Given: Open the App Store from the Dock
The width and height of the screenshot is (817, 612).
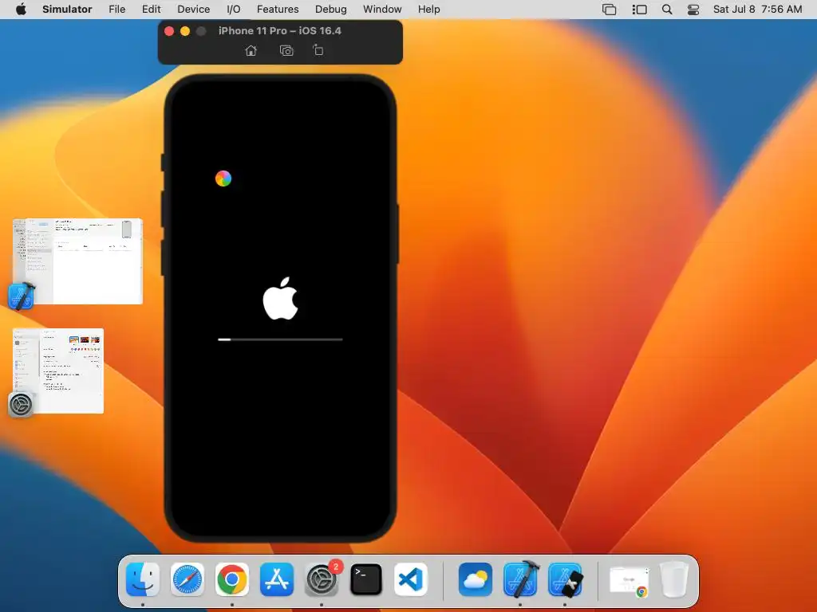Looking at the screenshot, I should [277, 579].
